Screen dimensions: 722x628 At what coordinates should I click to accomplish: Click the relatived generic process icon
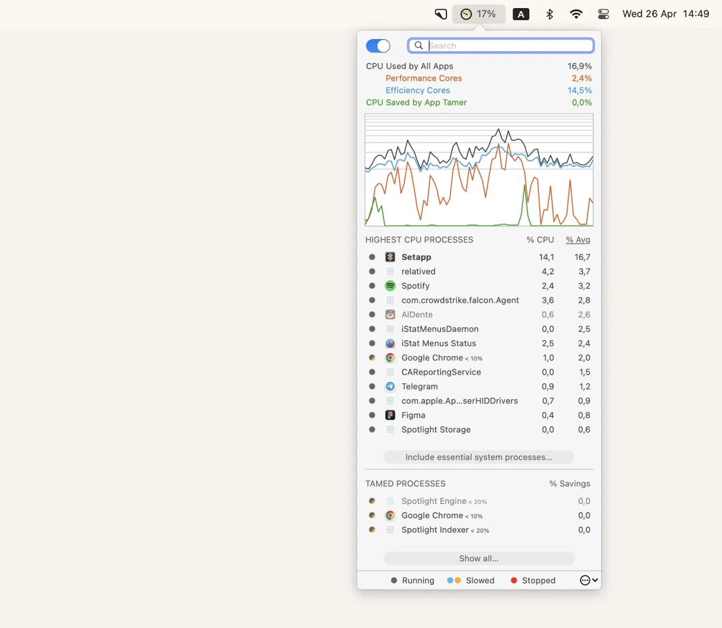[390, 272]
